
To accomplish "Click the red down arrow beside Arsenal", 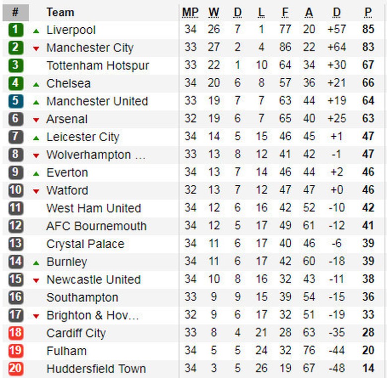I will [36, 120].
